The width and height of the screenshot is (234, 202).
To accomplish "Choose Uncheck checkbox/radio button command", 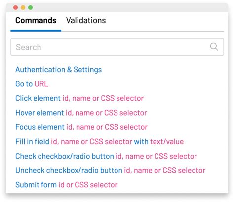I will click(111, 170).
